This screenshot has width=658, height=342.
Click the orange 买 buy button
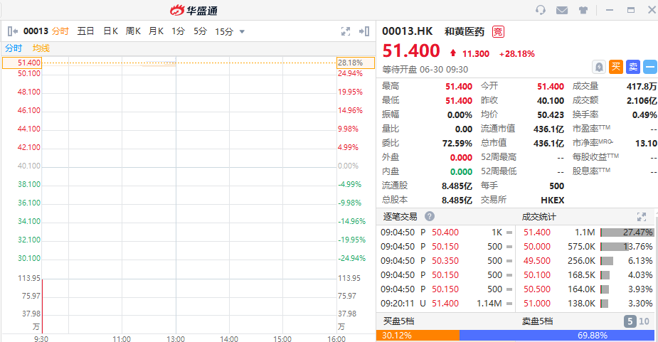pos(615,67)
